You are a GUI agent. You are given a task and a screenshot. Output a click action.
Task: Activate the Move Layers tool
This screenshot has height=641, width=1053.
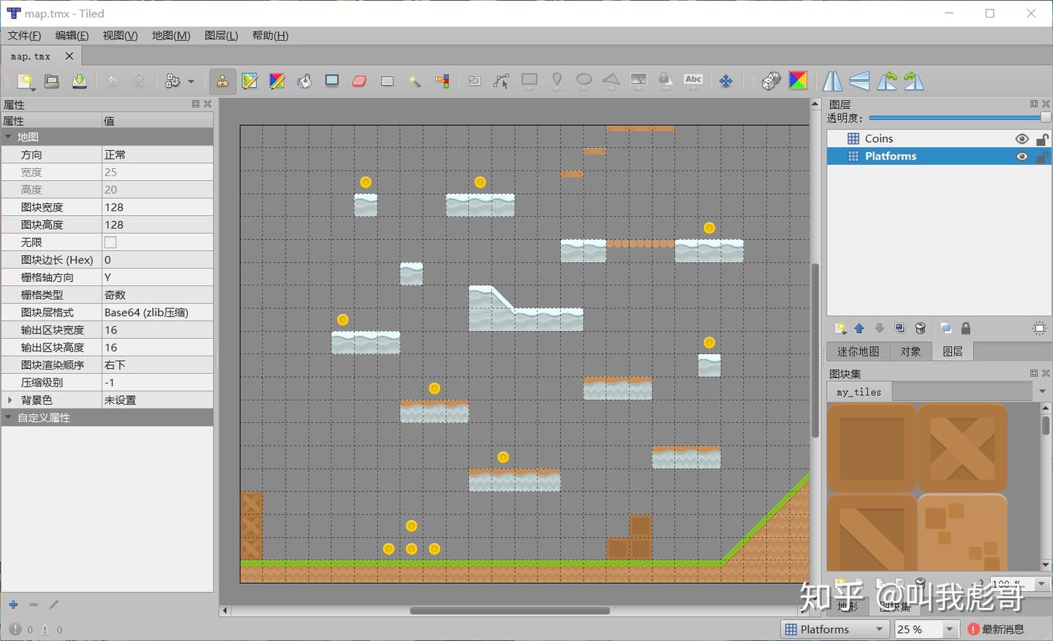pos(726,81)
